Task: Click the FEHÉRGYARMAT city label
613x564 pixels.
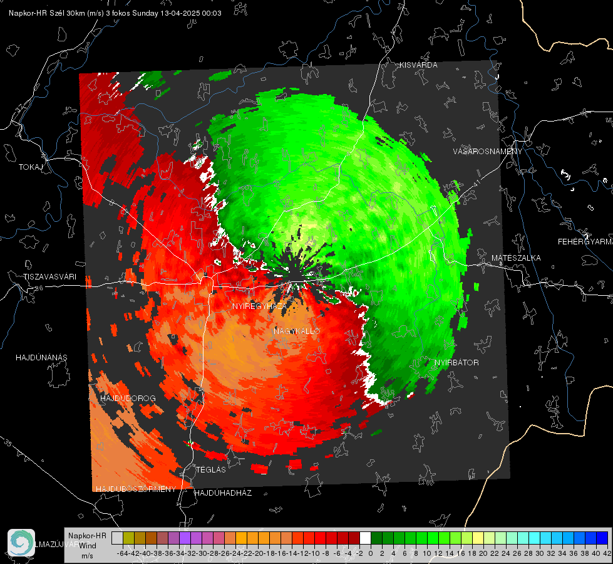Action: pyautogui.click(x=585, y=242)
